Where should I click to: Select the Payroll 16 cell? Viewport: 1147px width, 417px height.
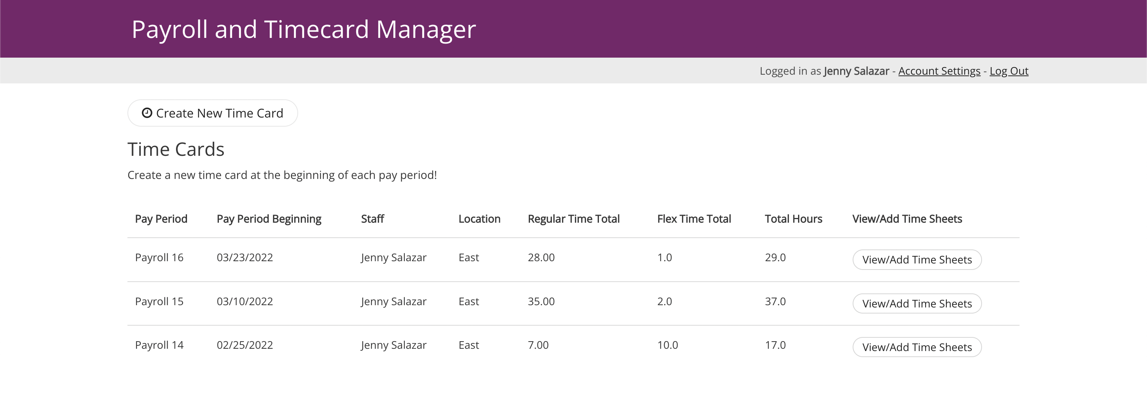pyautogui.click(x=159, y=258)
